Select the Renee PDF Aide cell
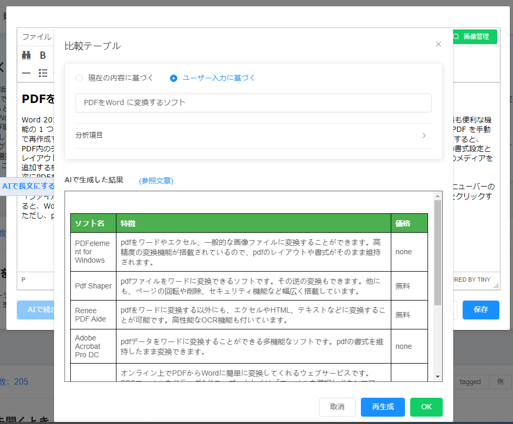The image size is (513, 424). [x=93, y=315]
